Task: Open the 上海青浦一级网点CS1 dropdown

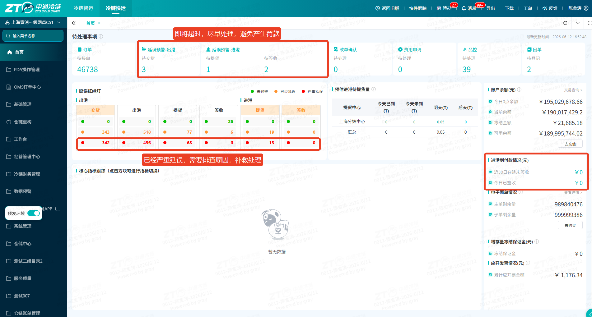Action: 33,22
